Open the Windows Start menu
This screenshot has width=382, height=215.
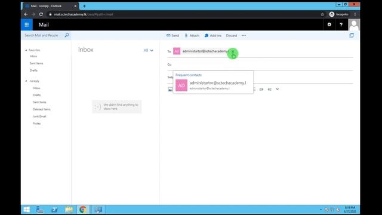tap(26, 210)
